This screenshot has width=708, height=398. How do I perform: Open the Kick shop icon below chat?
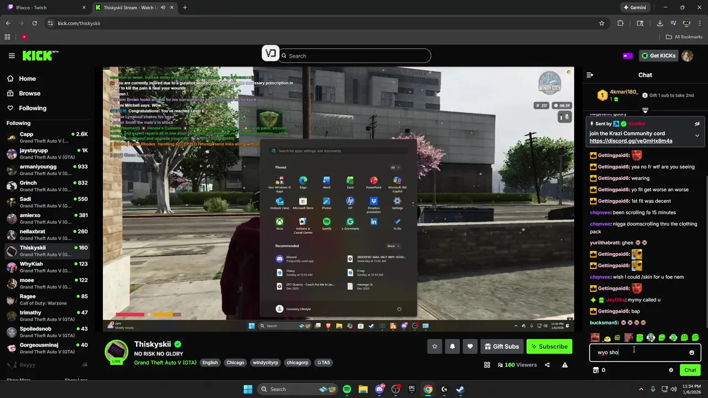point(596,370)
